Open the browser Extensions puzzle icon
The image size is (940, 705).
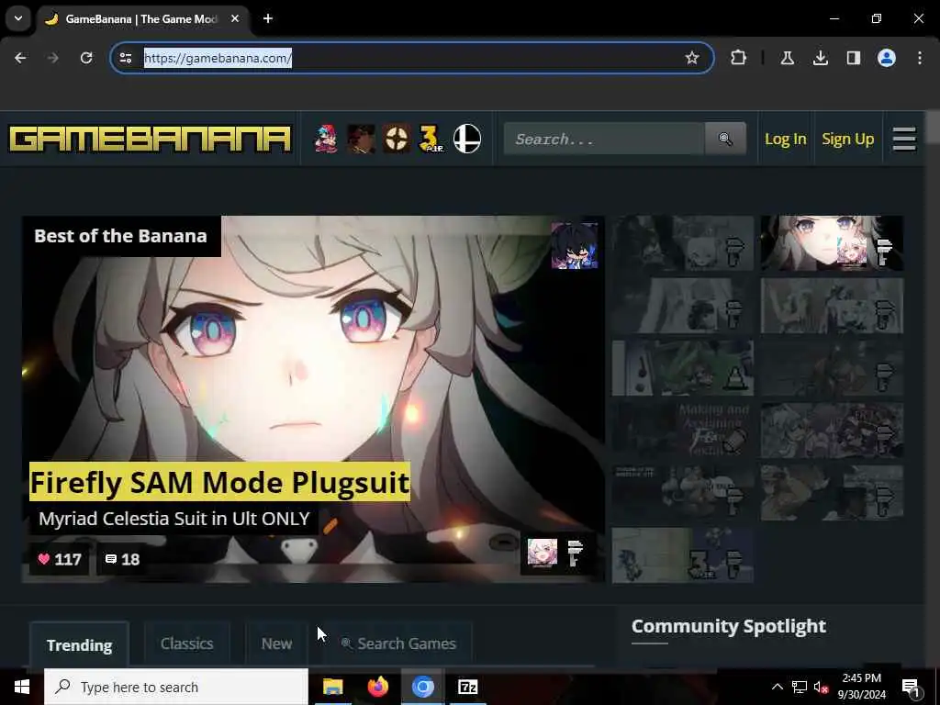pyautogui.click(x=739, y=58)
